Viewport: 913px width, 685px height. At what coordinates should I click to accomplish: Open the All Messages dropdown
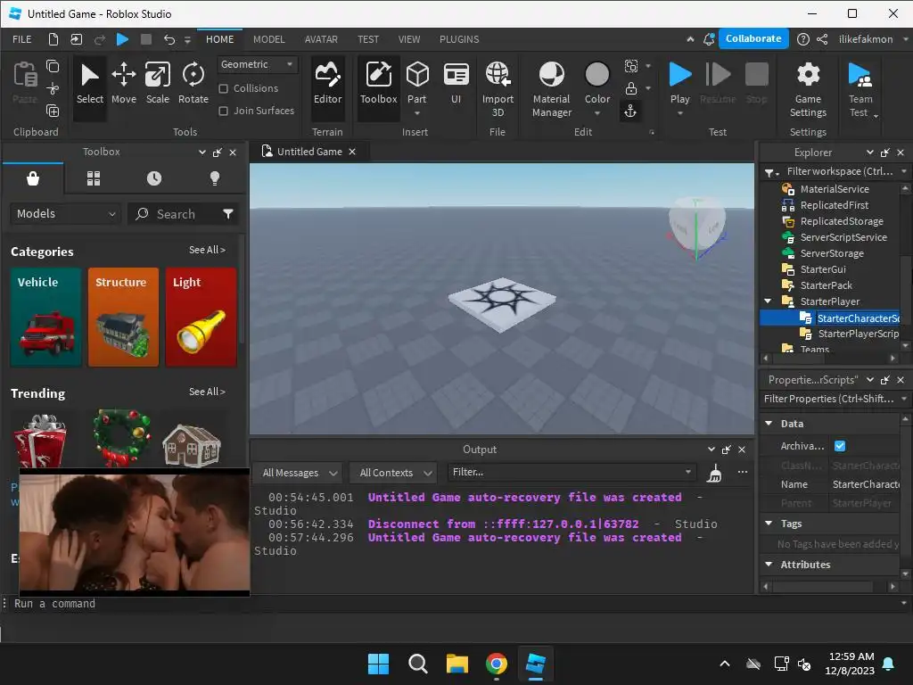click(x=299, y=473)
